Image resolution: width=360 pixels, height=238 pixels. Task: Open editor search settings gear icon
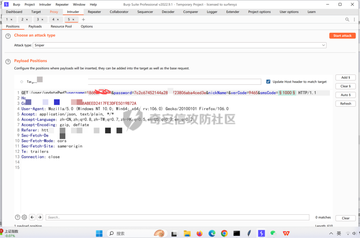tap(24, 217)
